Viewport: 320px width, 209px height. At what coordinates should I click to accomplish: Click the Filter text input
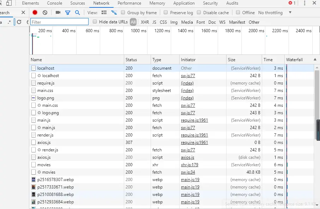point(59,22)
